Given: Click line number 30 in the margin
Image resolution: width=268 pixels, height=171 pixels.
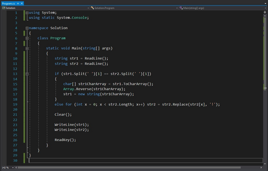Looking at the screenshot, I should click(15, 161).
